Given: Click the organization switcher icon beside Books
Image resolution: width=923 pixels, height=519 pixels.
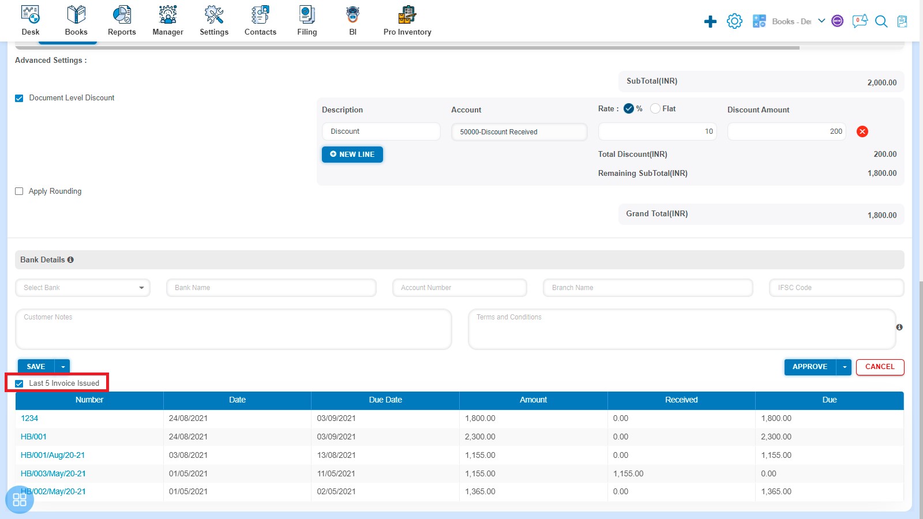Looking at the screenshot, I should 759,21.
